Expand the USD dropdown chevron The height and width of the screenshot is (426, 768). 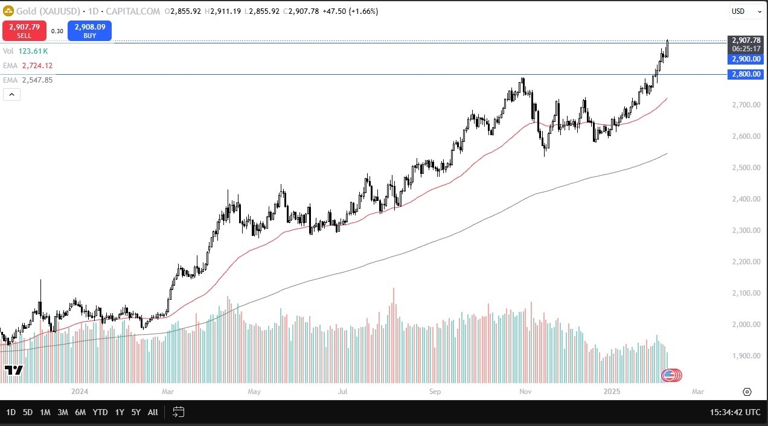pyautogui.click(x=758, y=11)
